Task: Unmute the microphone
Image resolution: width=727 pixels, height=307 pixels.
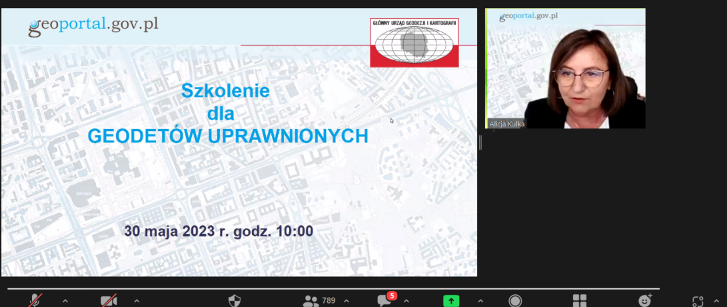Action: click(35, 301)
